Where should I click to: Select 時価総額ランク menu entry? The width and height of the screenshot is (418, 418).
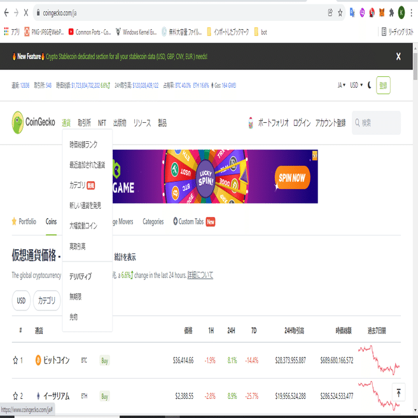click(83, 144)
